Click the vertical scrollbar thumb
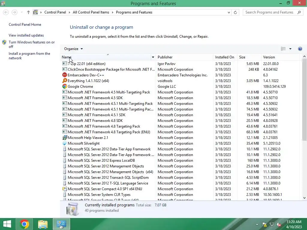 (304, 99)
